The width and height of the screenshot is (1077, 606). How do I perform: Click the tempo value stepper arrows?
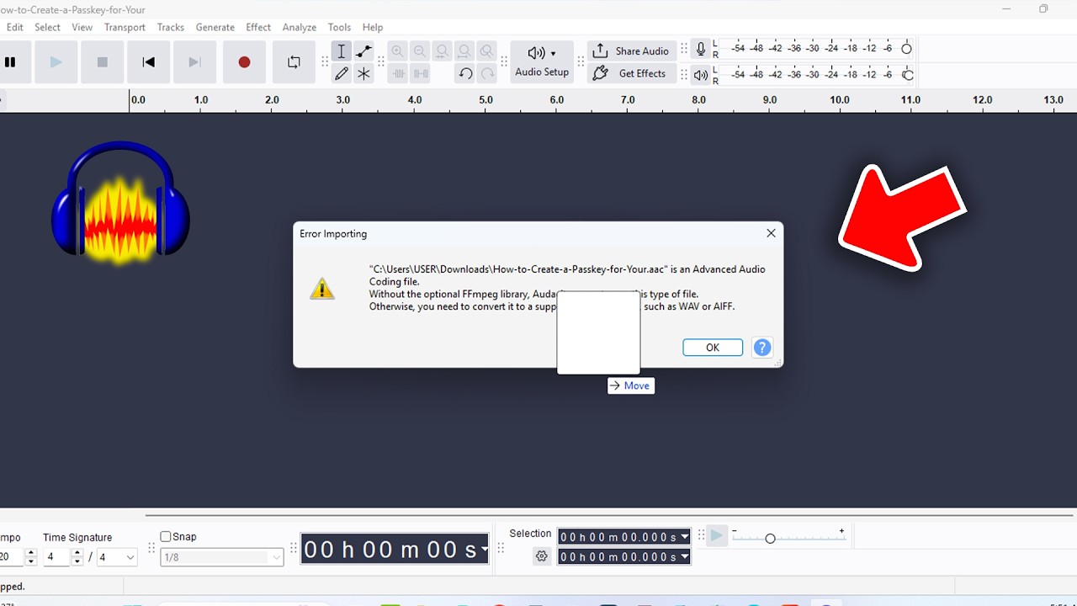[31, 557]
